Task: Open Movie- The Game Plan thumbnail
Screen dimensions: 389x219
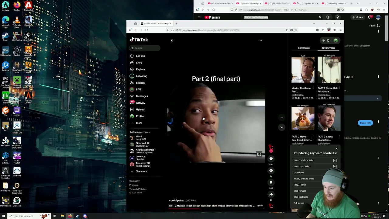Action: pos(303,70)
